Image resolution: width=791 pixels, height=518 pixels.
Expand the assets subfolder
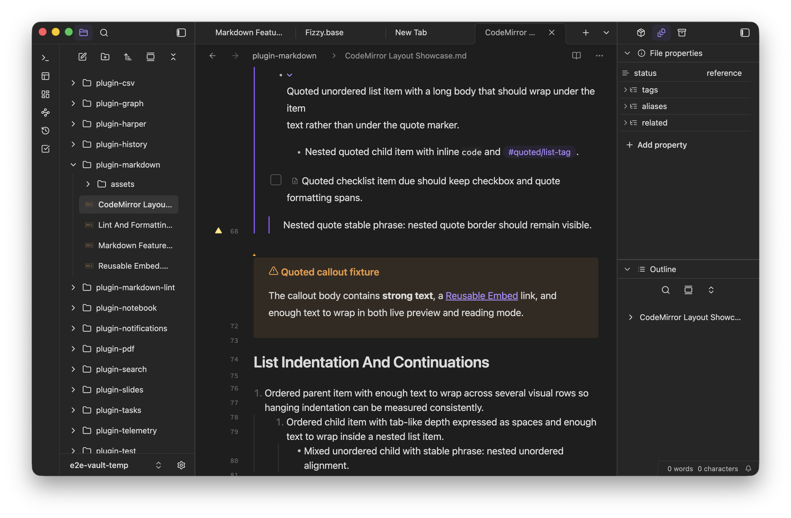(88, 184)
